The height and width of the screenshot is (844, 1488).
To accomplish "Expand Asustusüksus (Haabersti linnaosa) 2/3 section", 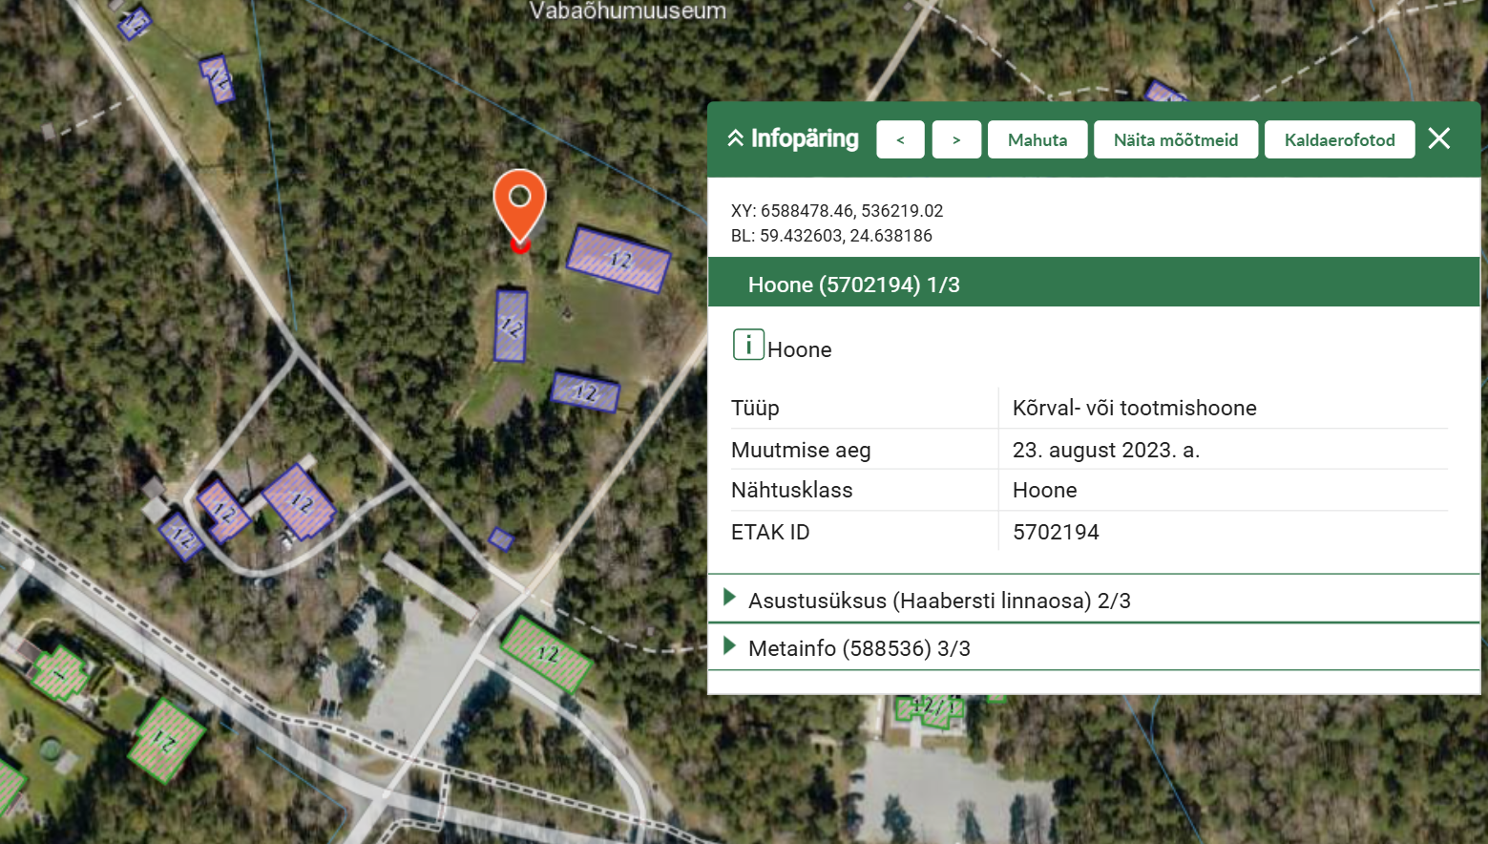I will point(939,601).
